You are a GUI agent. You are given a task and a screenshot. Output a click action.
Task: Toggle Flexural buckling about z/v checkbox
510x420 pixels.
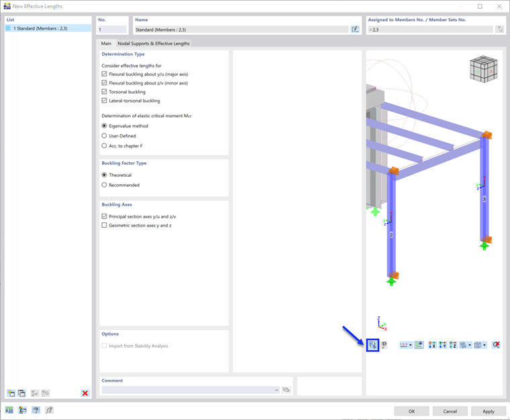click(x=104, y=83)
